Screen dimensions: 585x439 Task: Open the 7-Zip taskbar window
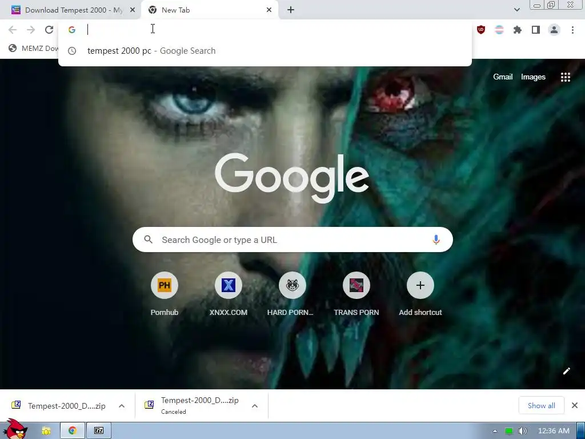(99, 431)
